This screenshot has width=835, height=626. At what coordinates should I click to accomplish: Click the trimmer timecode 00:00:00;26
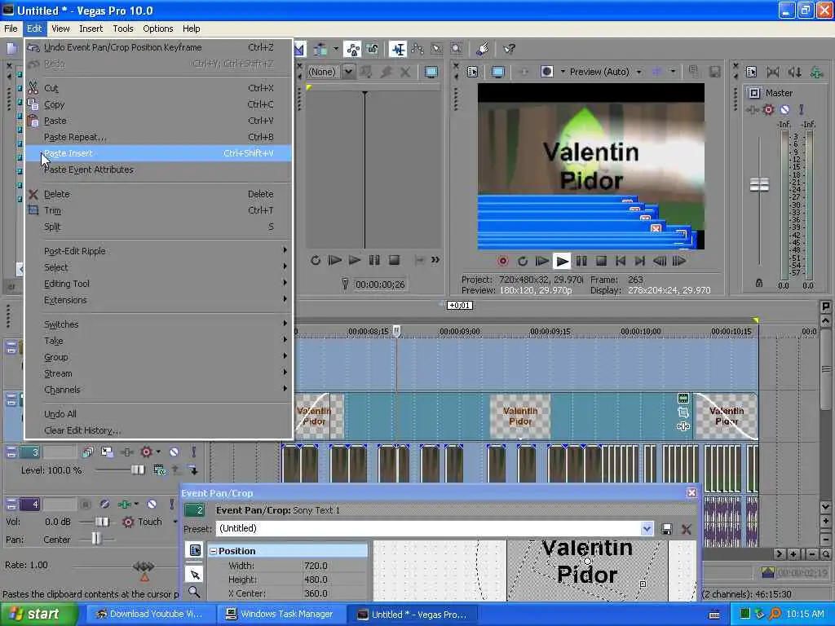tap(380, 284)
